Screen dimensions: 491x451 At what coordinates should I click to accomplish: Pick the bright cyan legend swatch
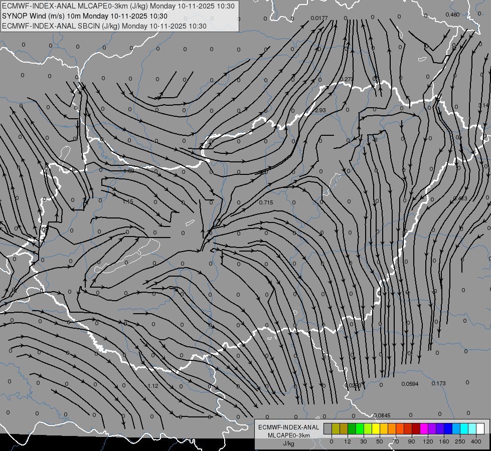(464, 428)
